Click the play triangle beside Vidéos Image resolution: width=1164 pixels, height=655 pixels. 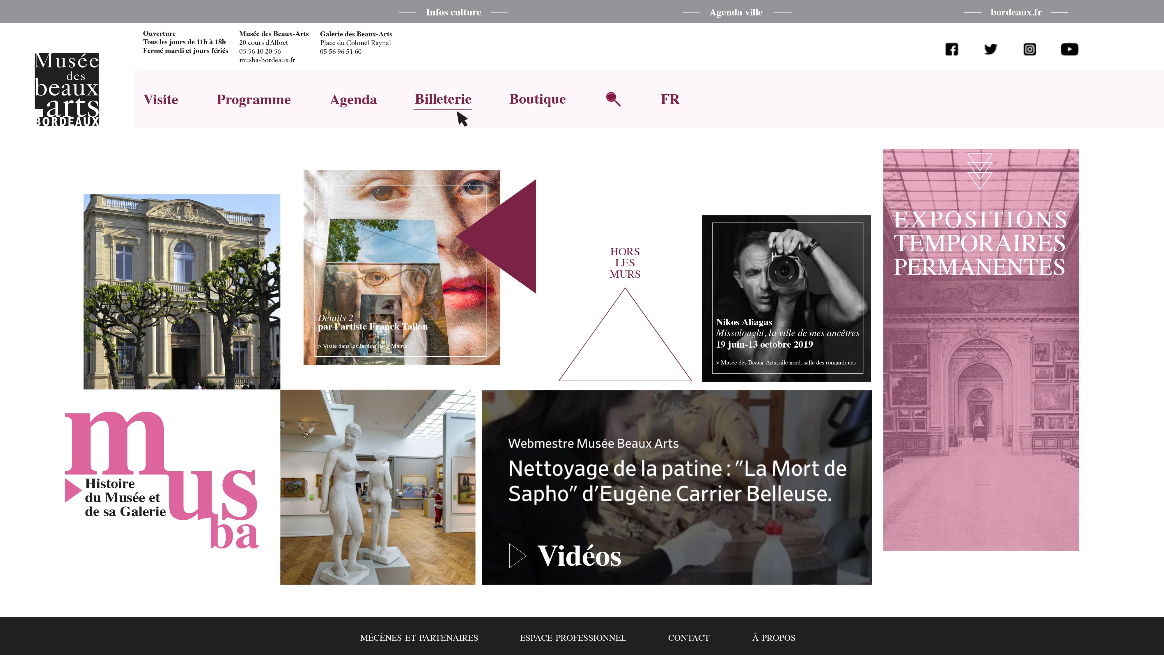point(518,555)
